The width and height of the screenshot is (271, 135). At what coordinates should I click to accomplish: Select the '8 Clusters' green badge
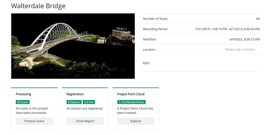[x=74, y=102]
